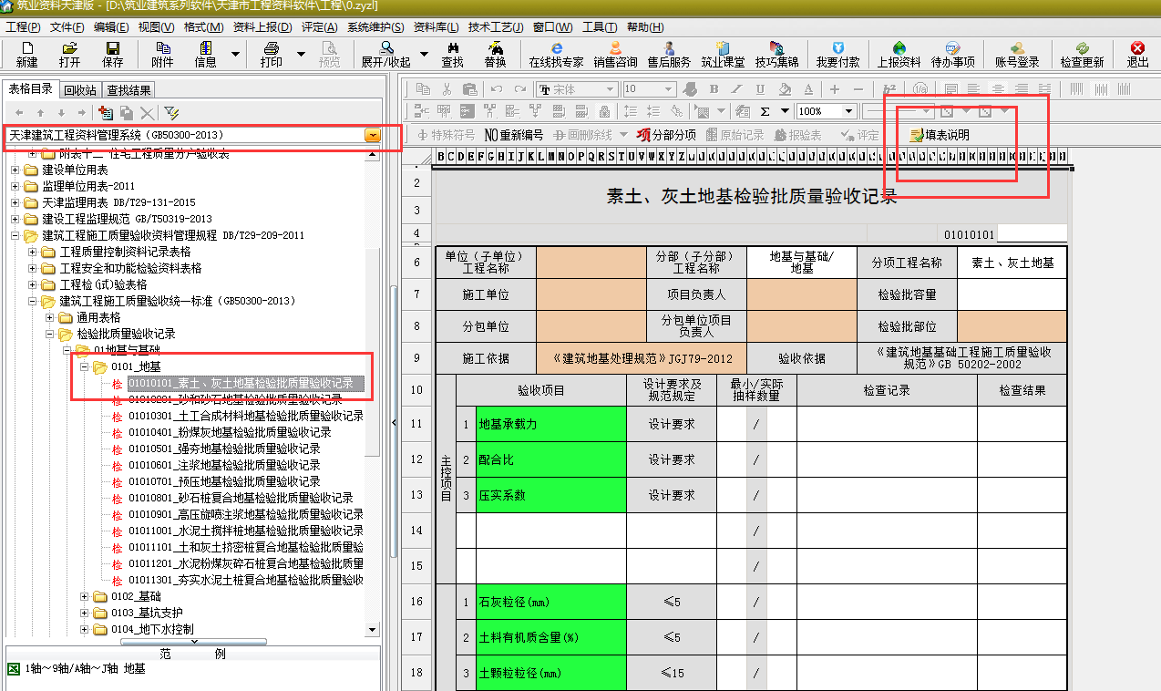Collapse the 0101_地基 tree folder
The height and width of the screenshot is (691, 1161).
pyautogui.click(x=85, y=366)
